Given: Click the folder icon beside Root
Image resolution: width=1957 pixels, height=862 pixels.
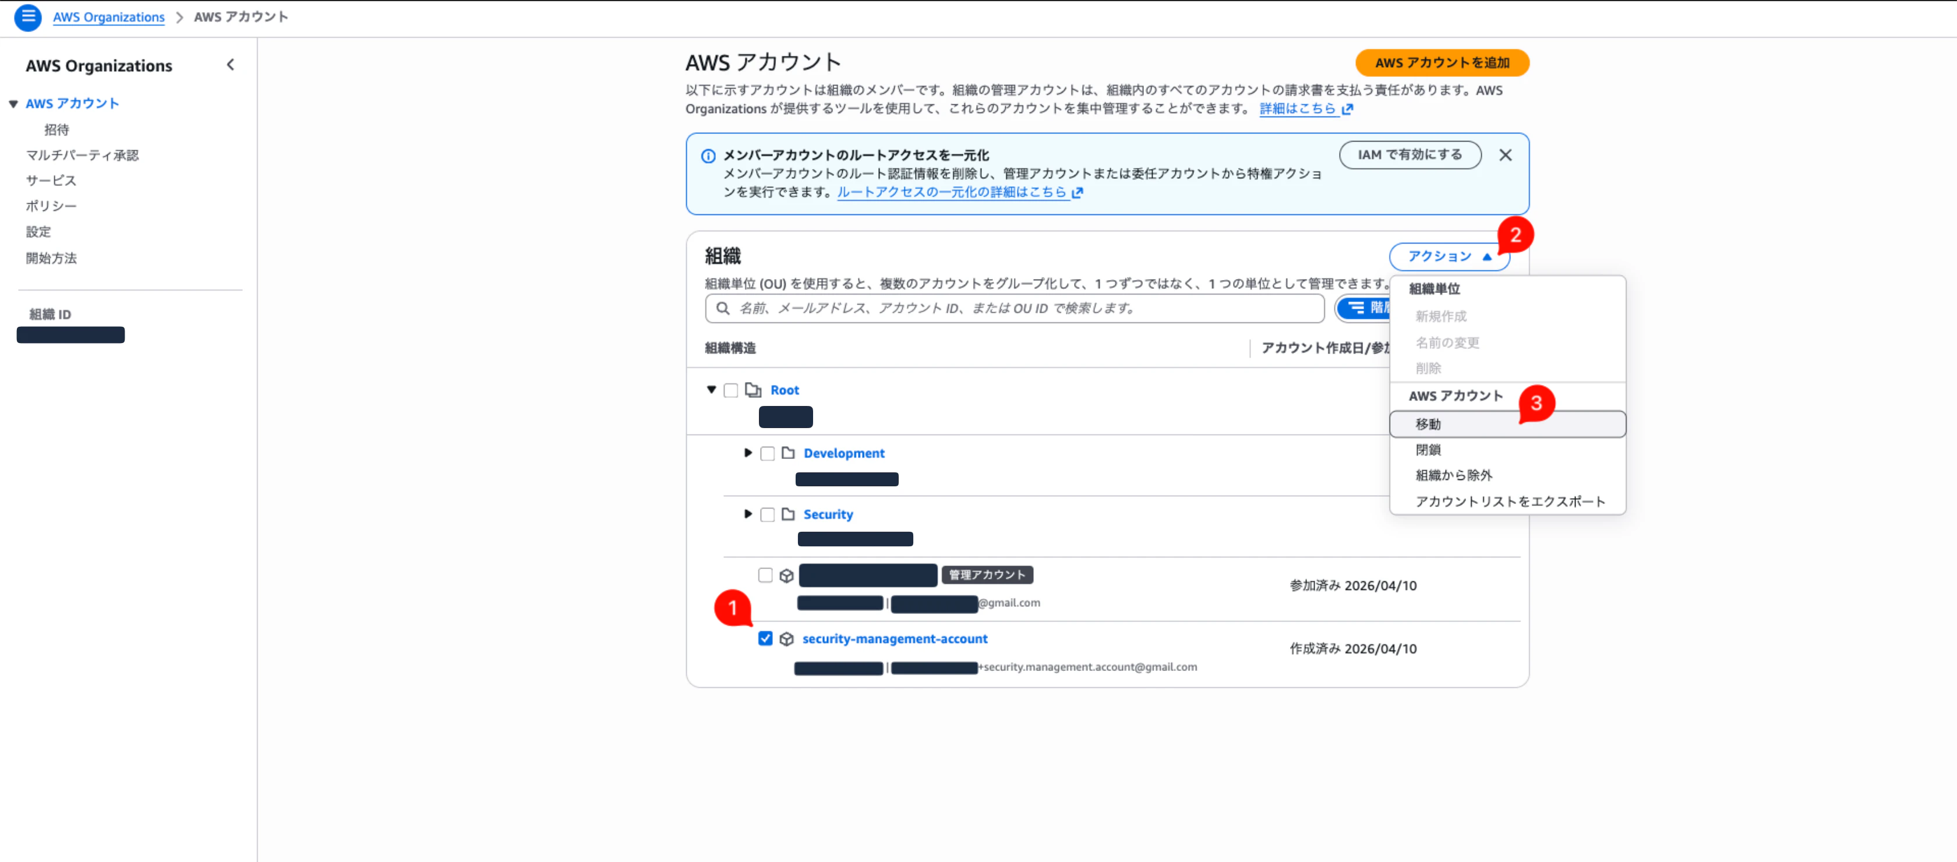Looking at the screenshot, I should pos(754,390).
